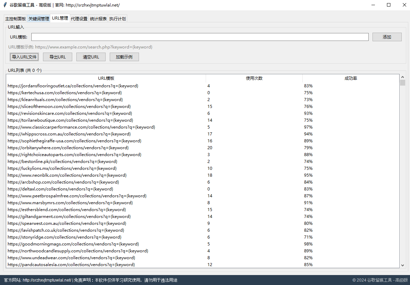Click the URL模板 text input field

[x=200, y=37]
